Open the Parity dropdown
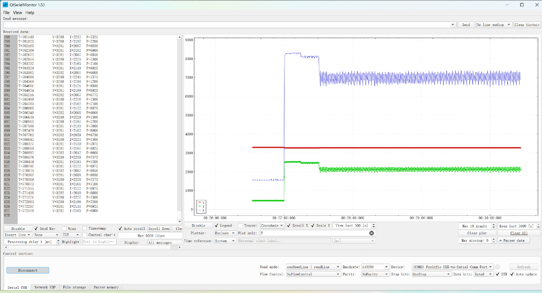 [375, 274]
